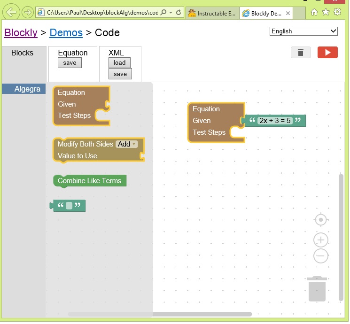
Task: Select the Algegra toolbox category
Action: pyautogui.click(x=24, y=89)
